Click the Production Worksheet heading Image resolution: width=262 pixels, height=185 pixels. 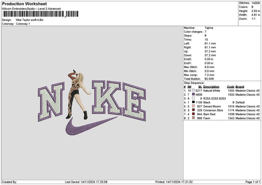24,3
